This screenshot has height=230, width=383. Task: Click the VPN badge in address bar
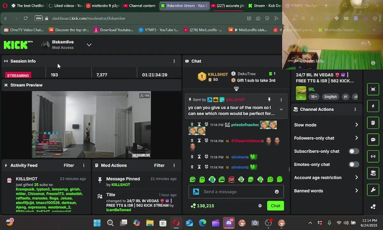38,19
